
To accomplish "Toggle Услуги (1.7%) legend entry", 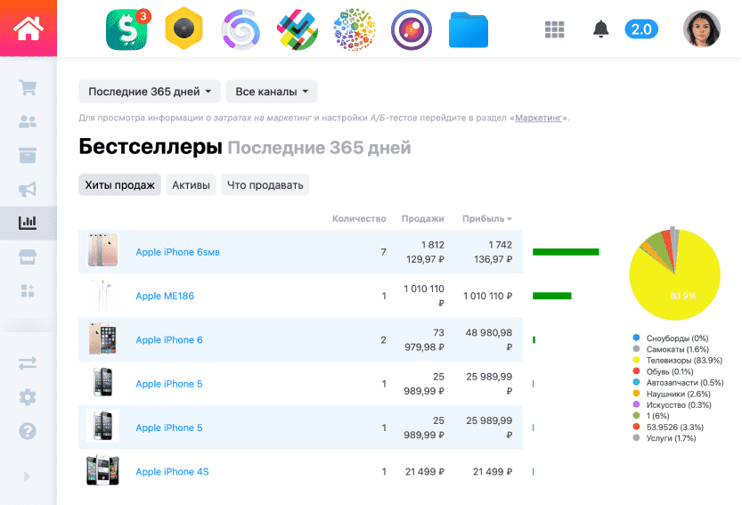I will click(x=665, y=438).
